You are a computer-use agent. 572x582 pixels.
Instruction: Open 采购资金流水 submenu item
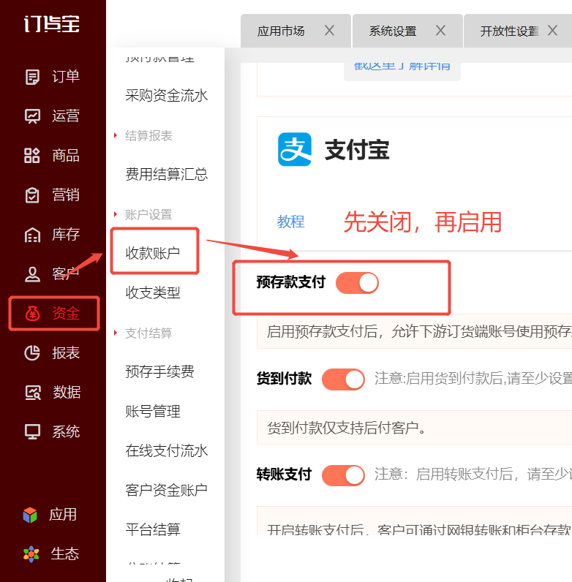[x=166, y=95]
